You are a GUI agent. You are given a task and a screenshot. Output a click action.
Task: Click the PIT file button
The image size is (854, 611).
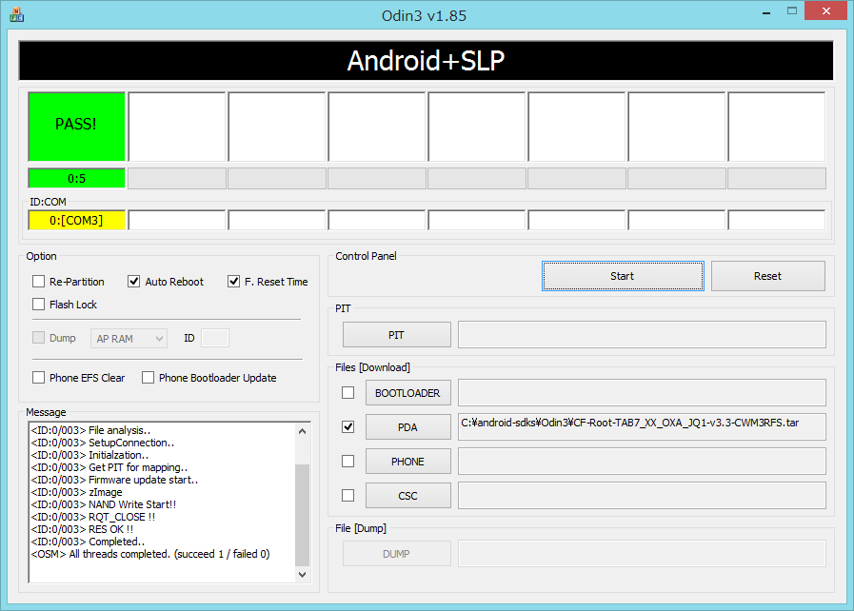coord(396,335)
